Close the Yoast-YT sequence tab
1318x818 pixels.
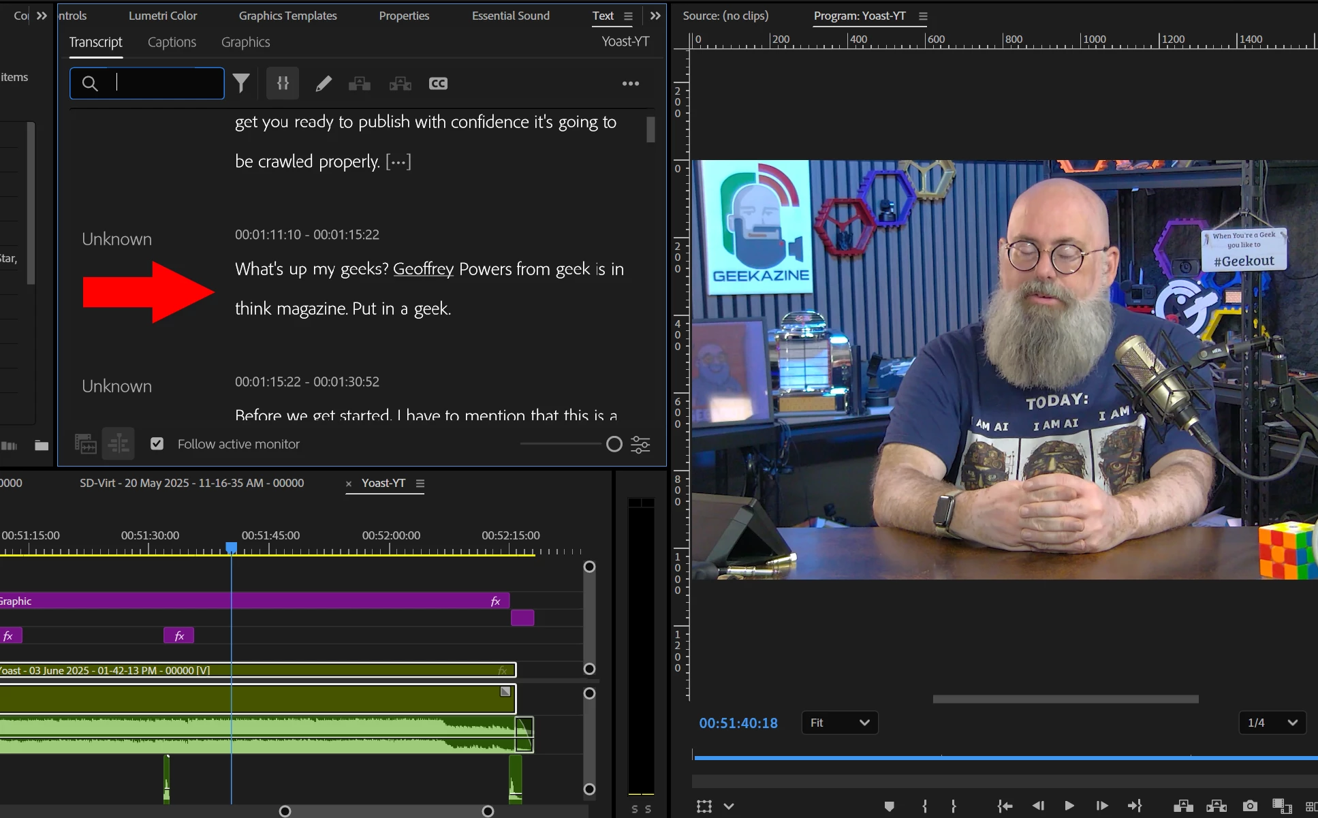pos(349,484)
